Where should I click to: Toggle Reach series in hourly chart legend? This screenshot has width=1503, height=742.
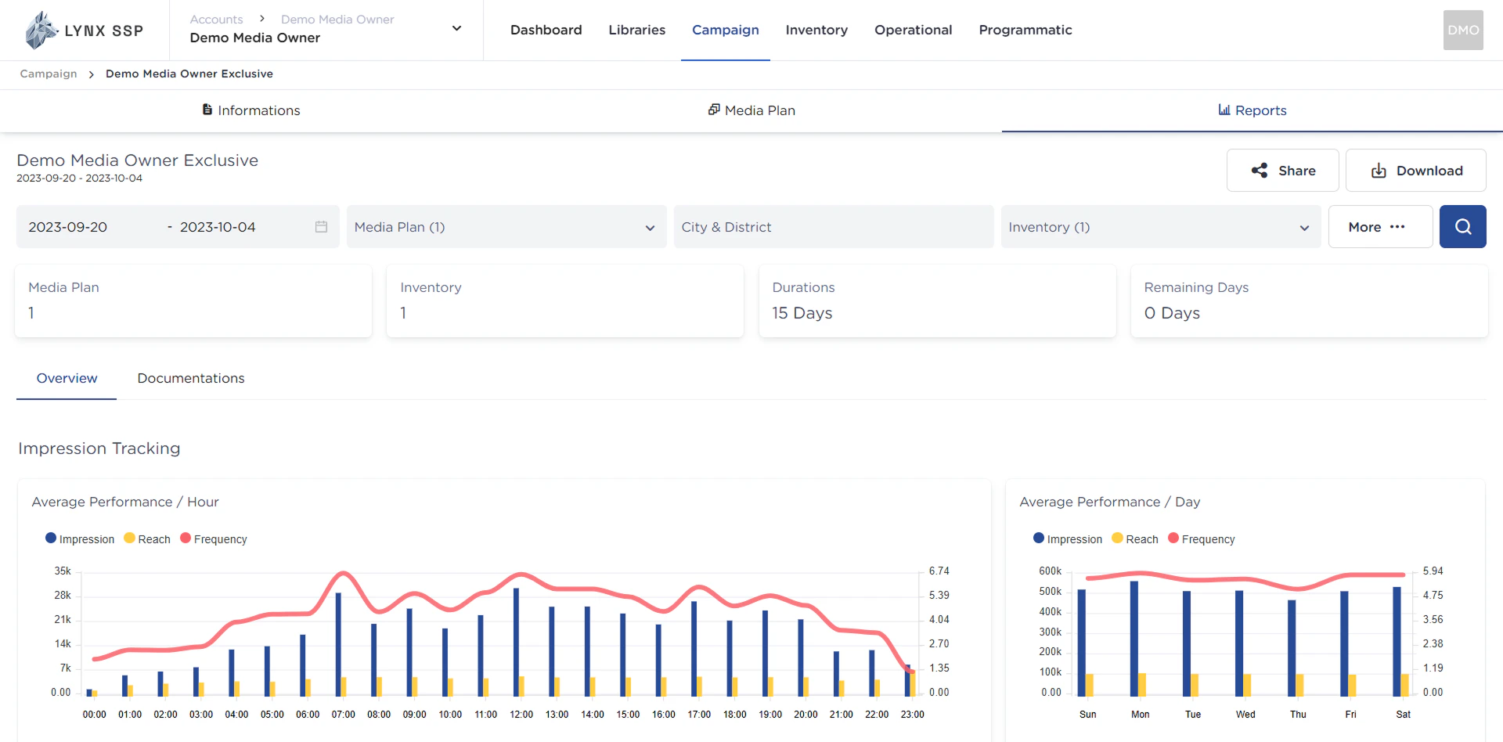tap(146, 539)
